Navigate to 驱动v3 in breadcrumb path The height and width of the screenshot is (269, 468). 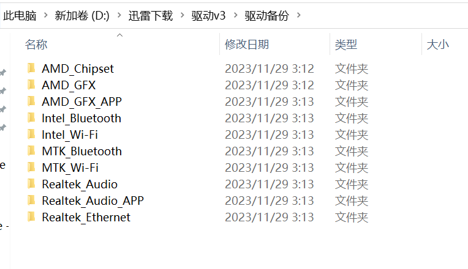click(x=211, y=16)
